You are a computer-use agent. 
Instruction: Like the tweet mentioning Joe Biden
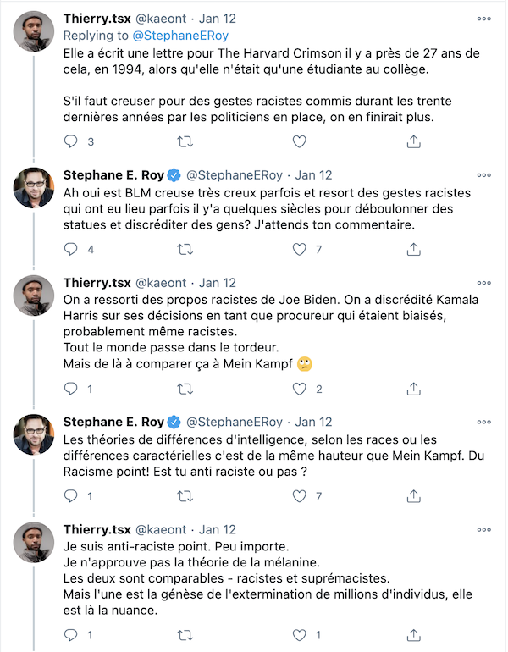click(300, 389)
